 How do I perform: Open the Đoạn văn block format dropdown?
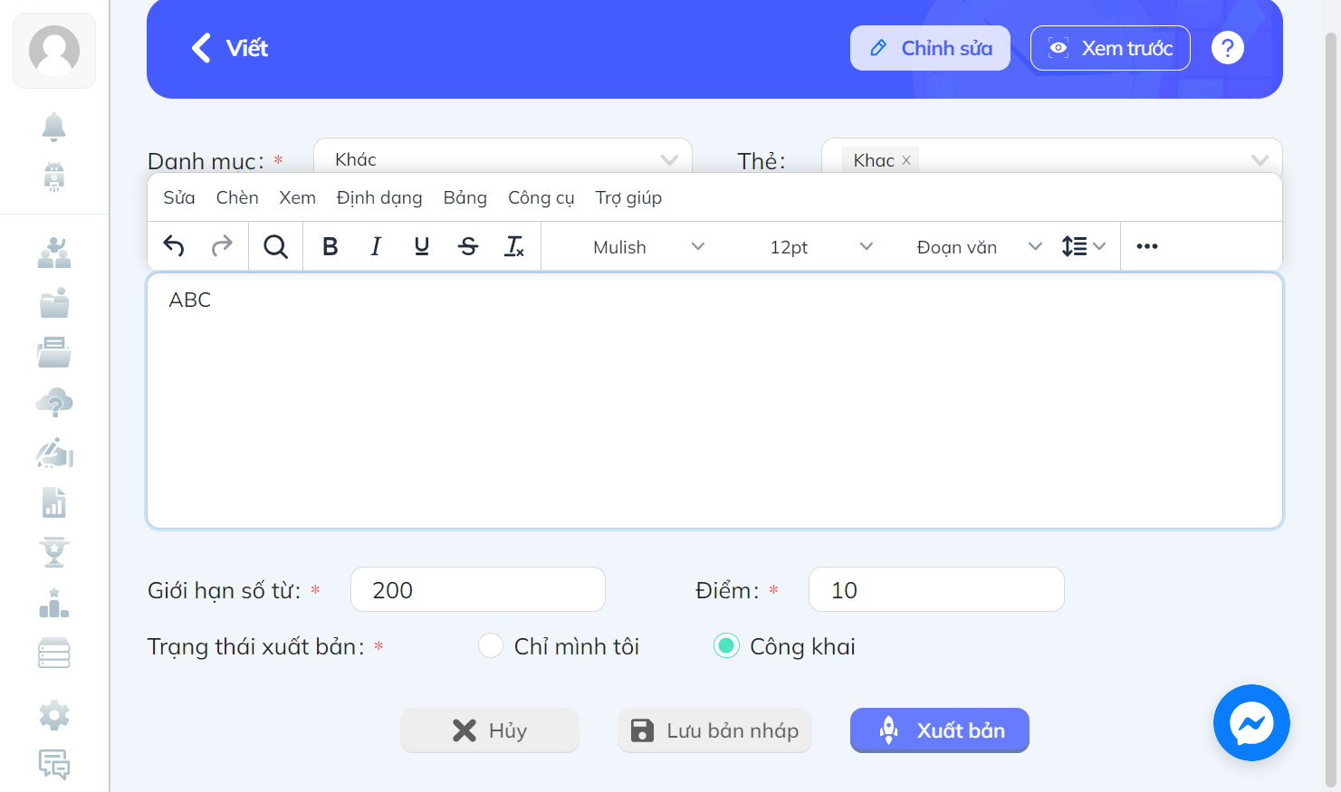click(978, 247)
